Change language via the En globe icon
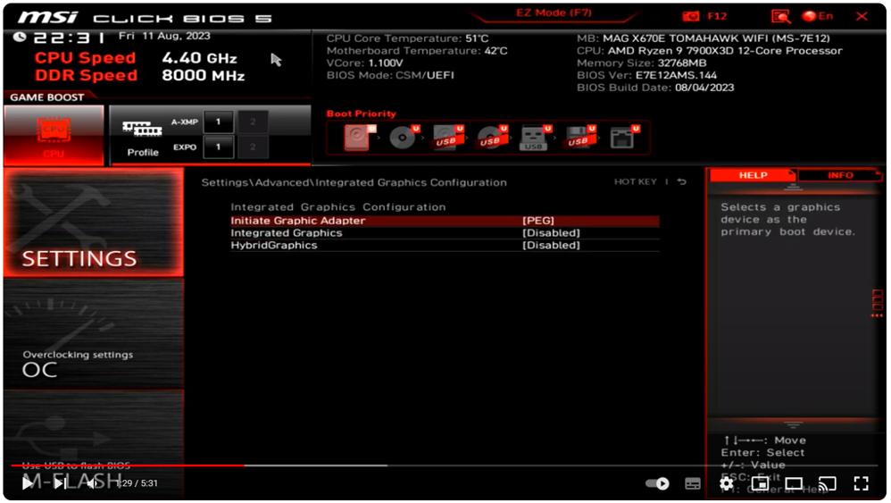Screen dimensions: 891x503 point(817,16)
